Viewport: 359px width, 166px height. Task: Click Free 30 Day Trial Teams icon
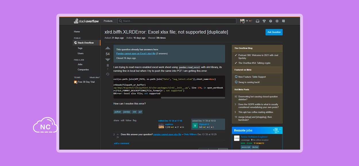pos(76,82)
